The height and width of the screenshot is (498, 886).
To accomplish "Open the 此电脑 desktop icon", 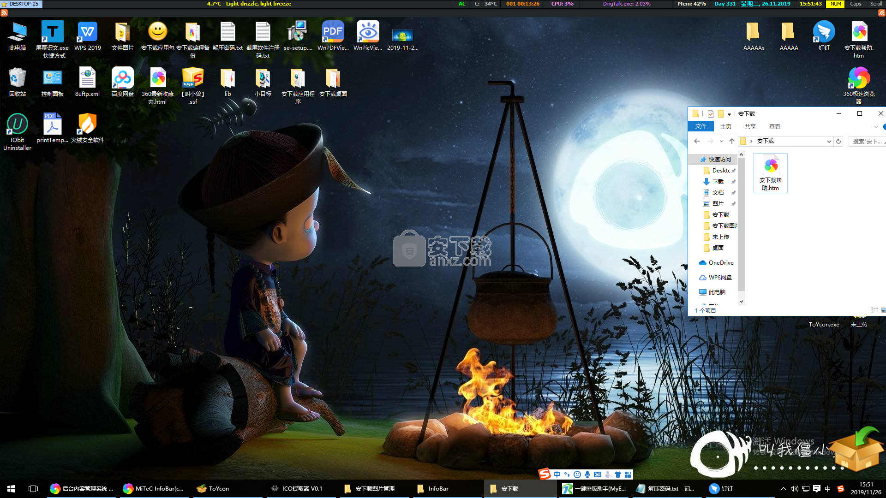I will pyautogui.click(x=18, y=36).
